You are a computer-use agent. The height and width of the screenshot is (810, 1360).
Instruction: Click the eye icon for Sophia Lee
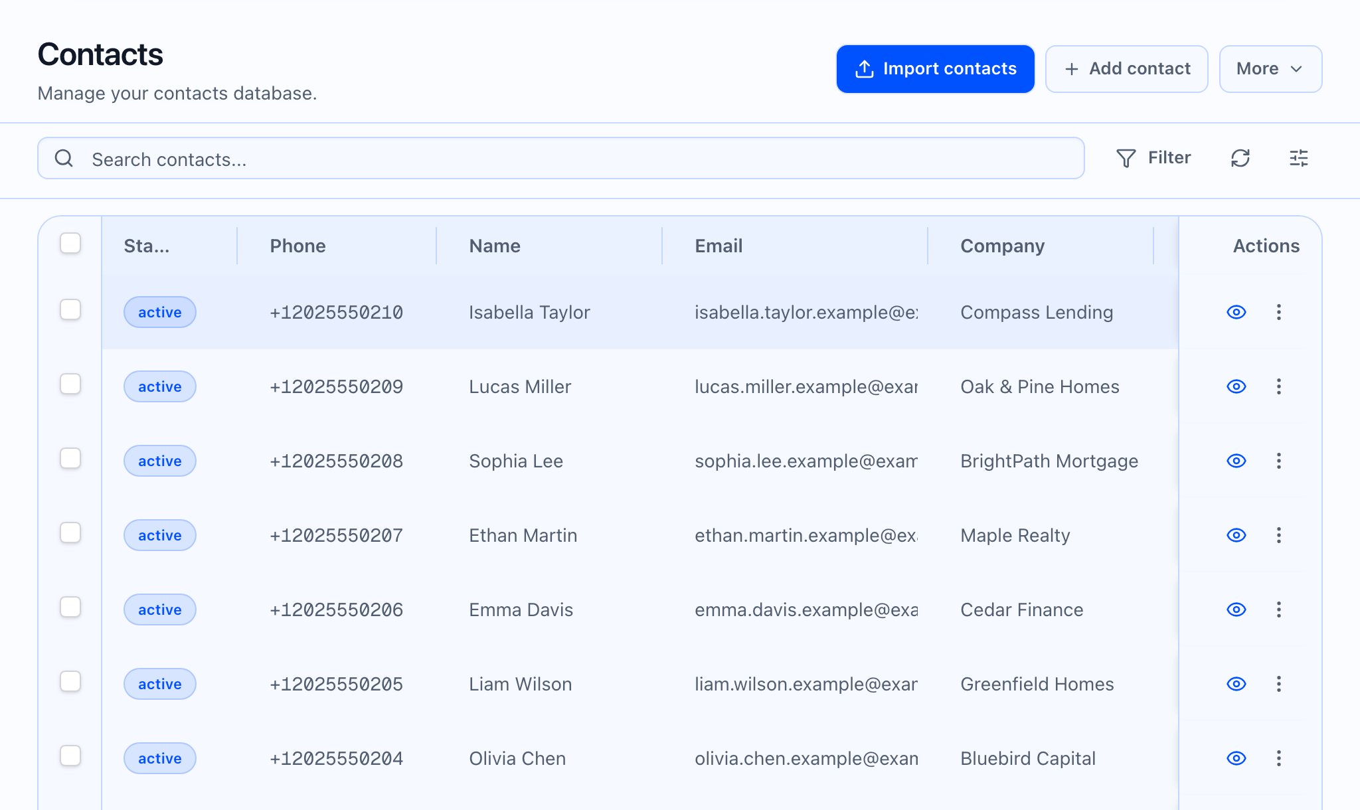(x=1236, y=461)
